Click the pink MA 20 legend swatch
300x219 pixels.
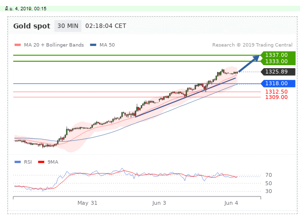[18, 45]
